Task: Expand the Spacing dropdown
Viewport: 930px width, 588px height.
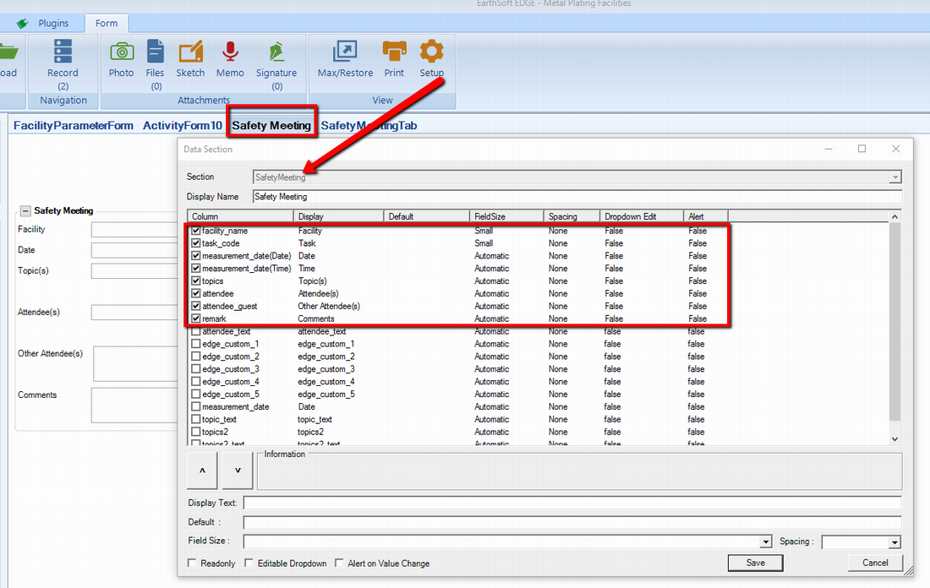Action: pos(894,542)
